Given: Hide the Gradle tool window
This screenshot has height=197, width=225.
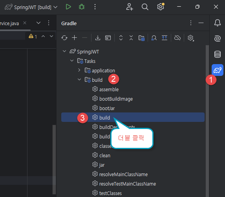Looking at the screenshot, I should click(201, 23).
